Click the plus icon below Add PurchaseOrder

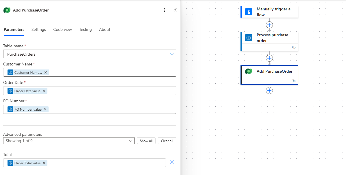(x=269, y=91)
